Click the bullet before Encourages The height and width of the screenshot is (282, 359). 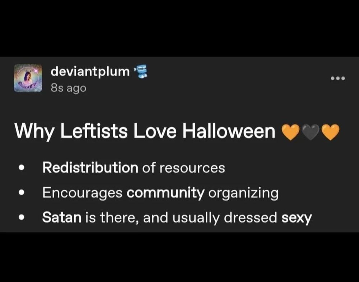click(22, 192)
